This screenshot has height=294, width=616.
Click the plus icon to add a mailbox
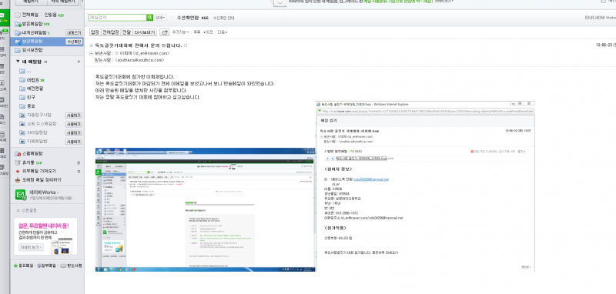point(79,62)
